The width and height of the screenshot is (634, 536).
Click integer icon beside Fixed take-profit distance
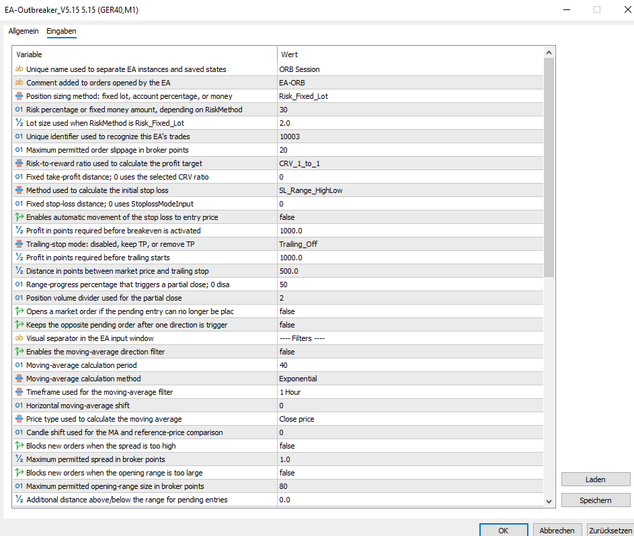[x=19, y=176]
